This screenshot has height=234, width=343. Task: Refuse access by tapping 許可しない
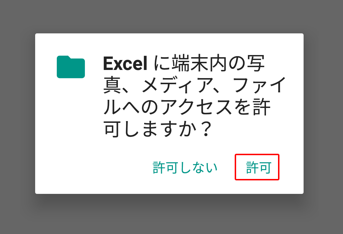point(185,168)
